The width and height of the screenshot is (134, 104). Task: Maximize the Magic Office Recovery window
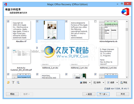pos(122,4)
